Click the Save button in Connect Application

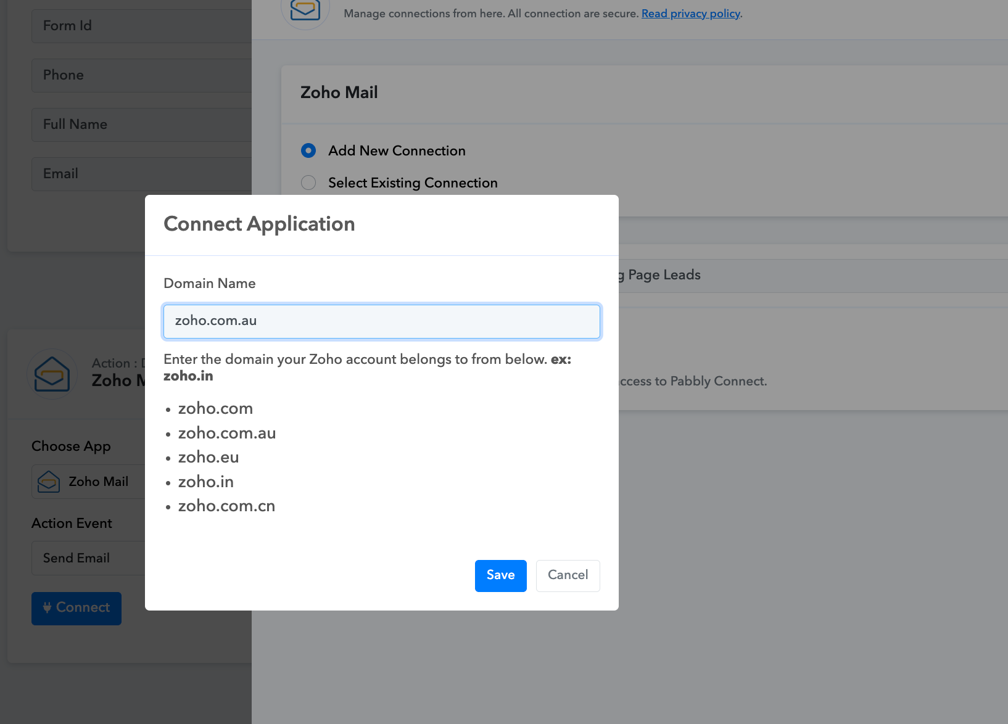[500, 575]
